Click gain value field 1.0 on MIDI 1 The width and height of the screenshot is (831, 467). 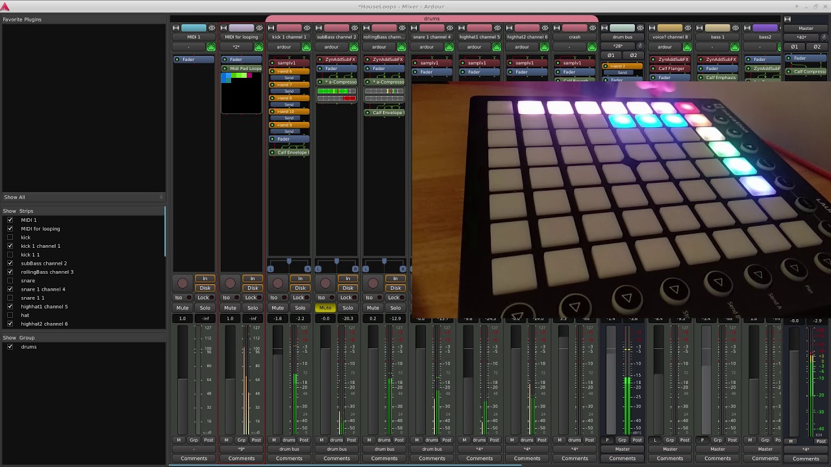click(x=182, y=318)
